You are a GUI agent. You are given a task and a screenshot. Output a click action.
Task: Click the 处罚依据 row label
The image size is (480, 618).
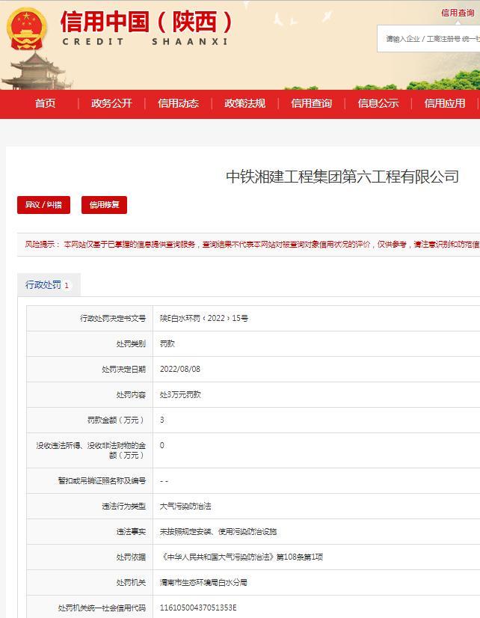(131, 557)
